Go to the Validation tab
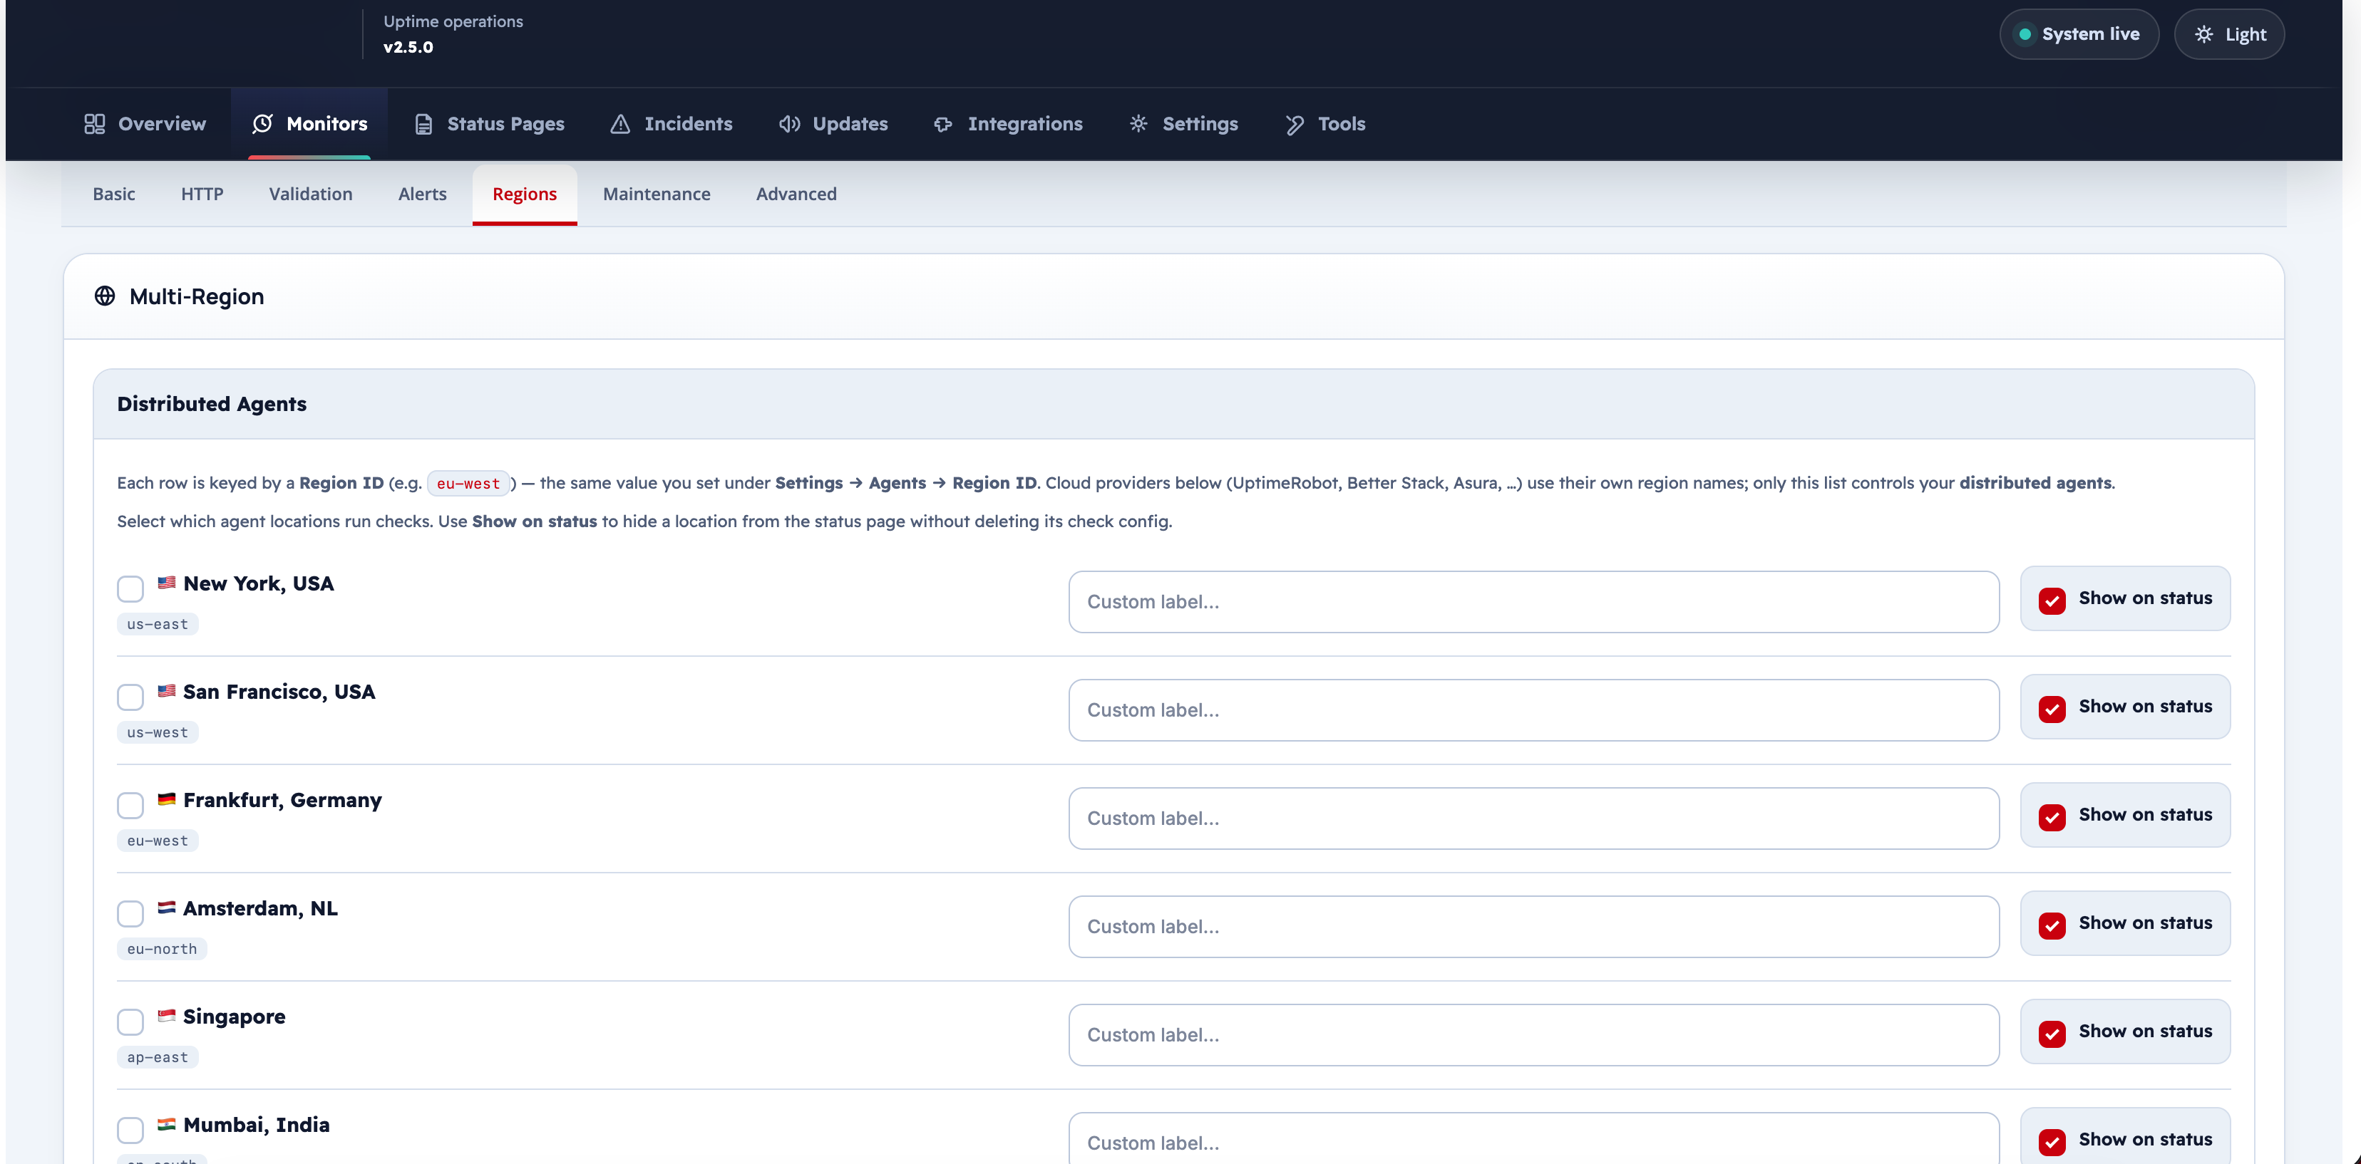This screenshot has height=1164, width=2361. [311, 194]
